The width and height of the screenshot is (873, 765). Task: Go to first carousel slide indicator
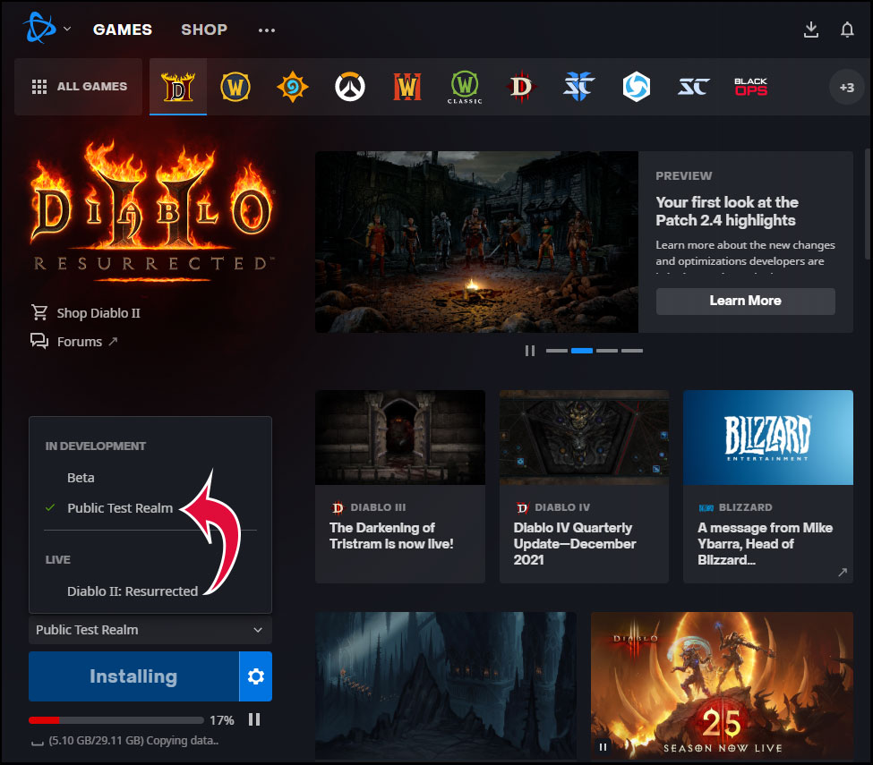pyautogui.click(x=557, y=351)
